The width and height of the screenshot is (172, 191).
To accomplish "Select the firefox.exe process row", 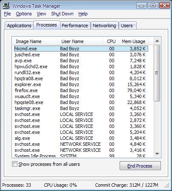I will tap(81, 90).
